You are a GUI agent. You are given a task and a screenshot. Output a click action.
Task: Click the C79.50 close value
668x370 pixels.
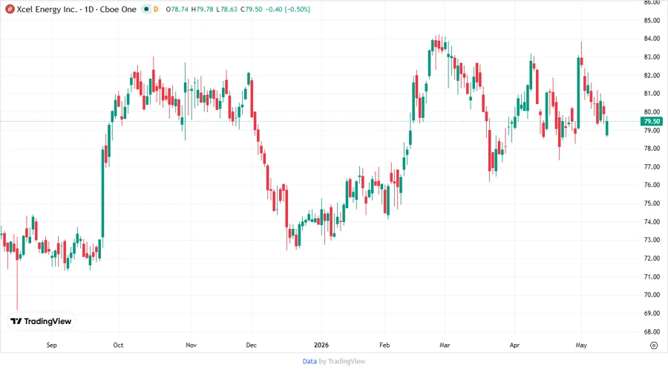[252, 10]
